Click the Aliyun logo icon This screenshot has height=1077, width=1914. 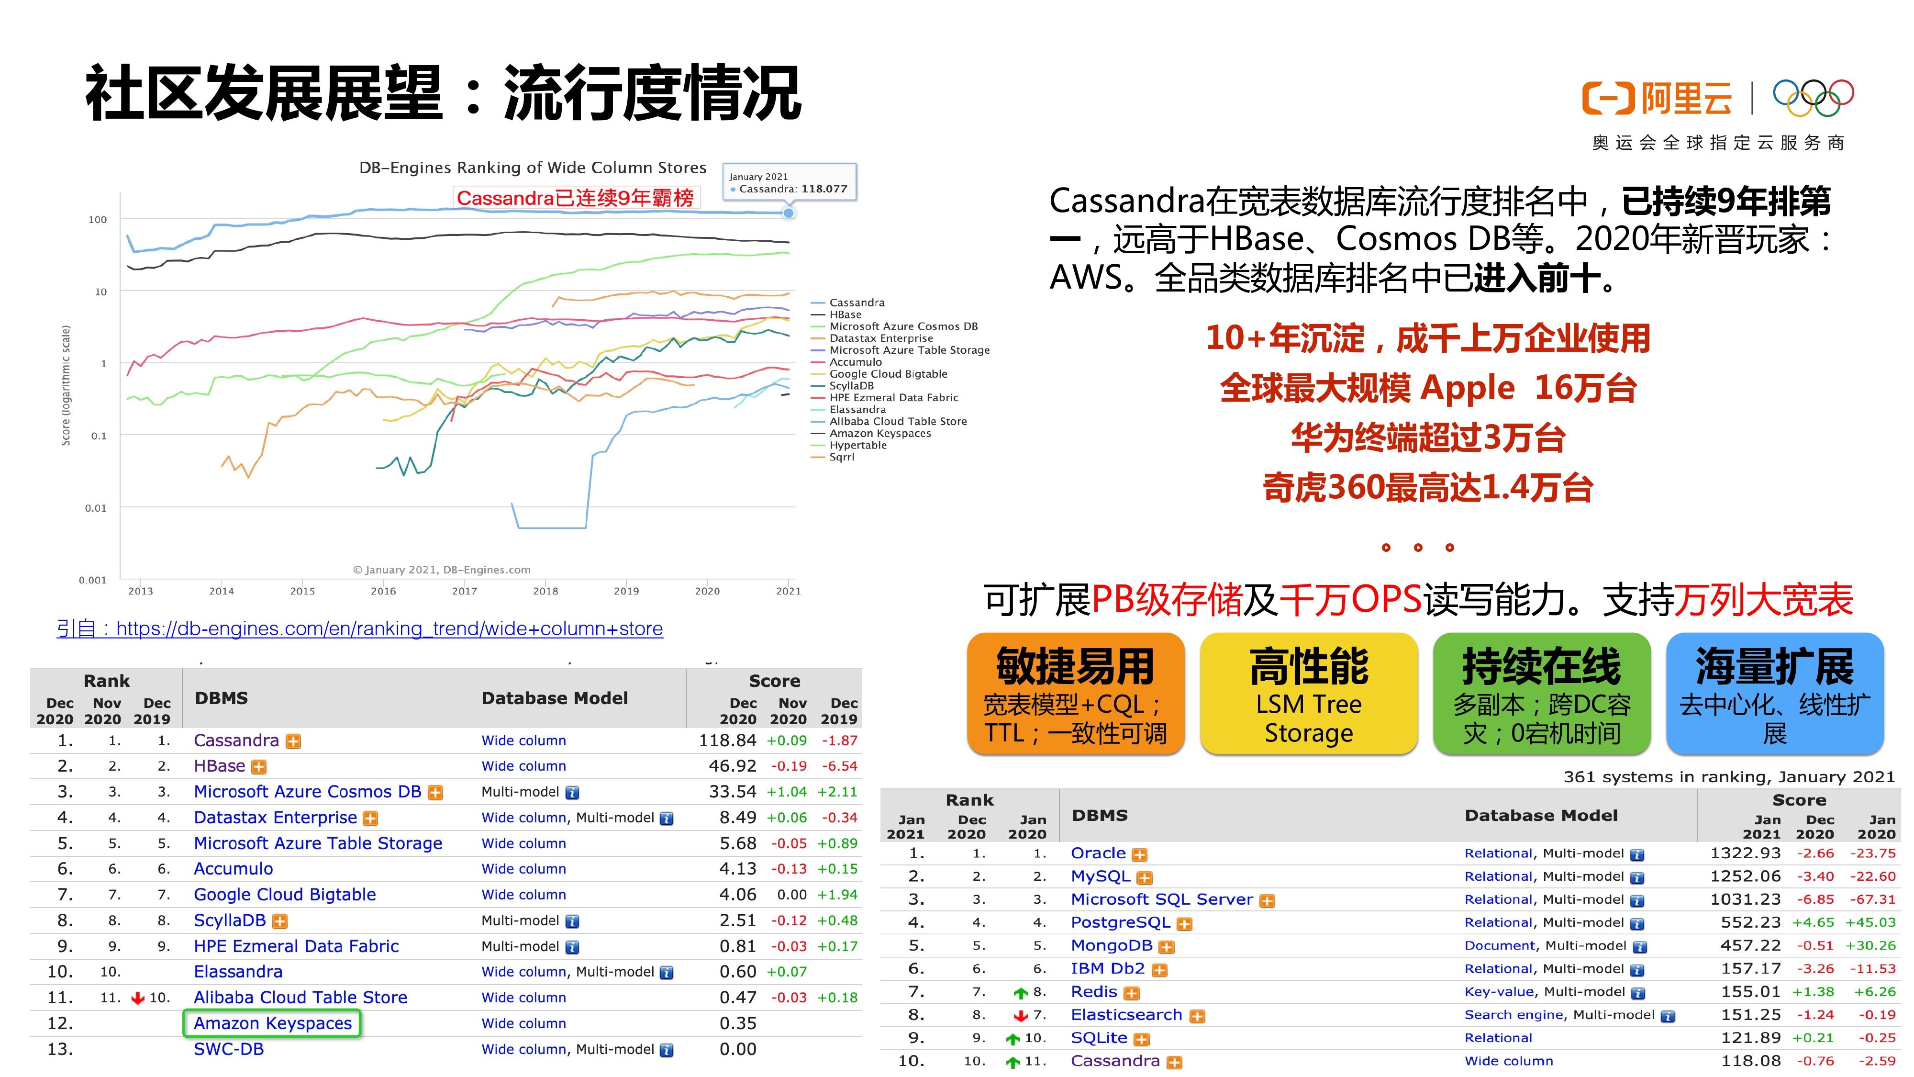pyautogui.click(x=1609, y=98)
